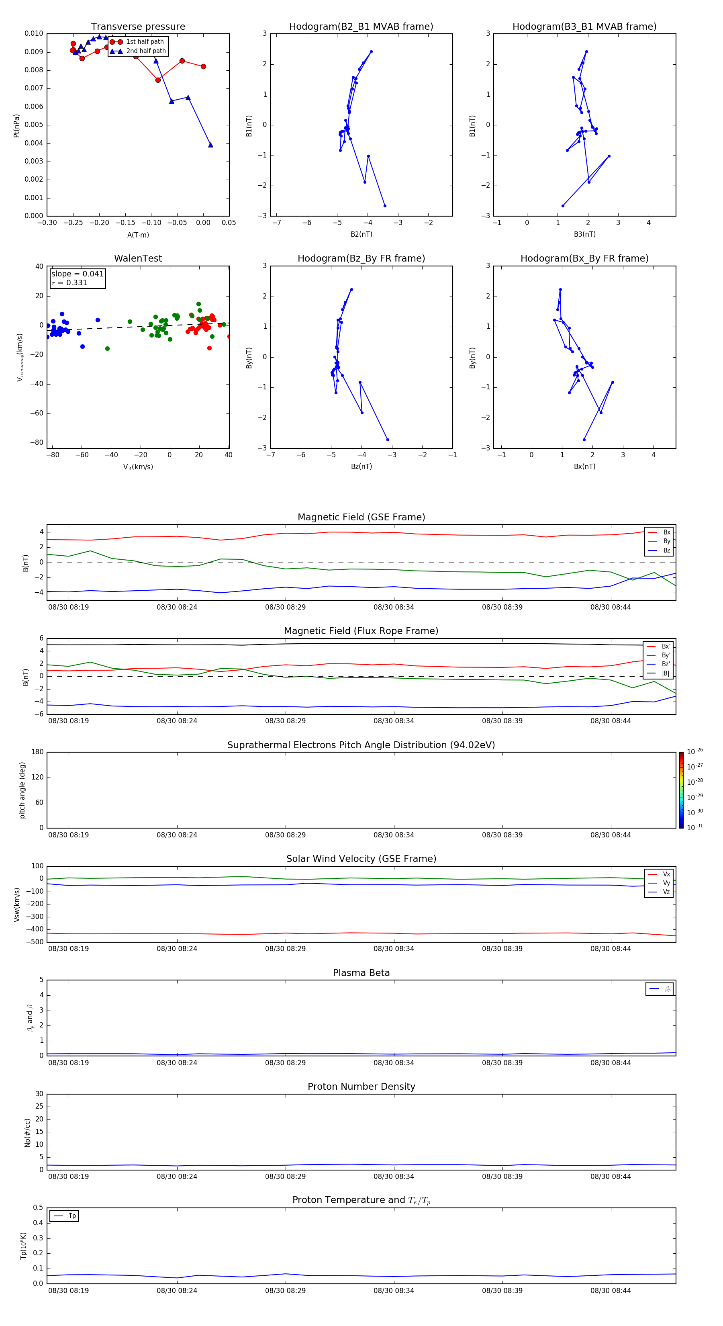Click the "Plasma Beta" plot title
The image size is (723, 1326).
pyautogui.click(x=361, y=973)
